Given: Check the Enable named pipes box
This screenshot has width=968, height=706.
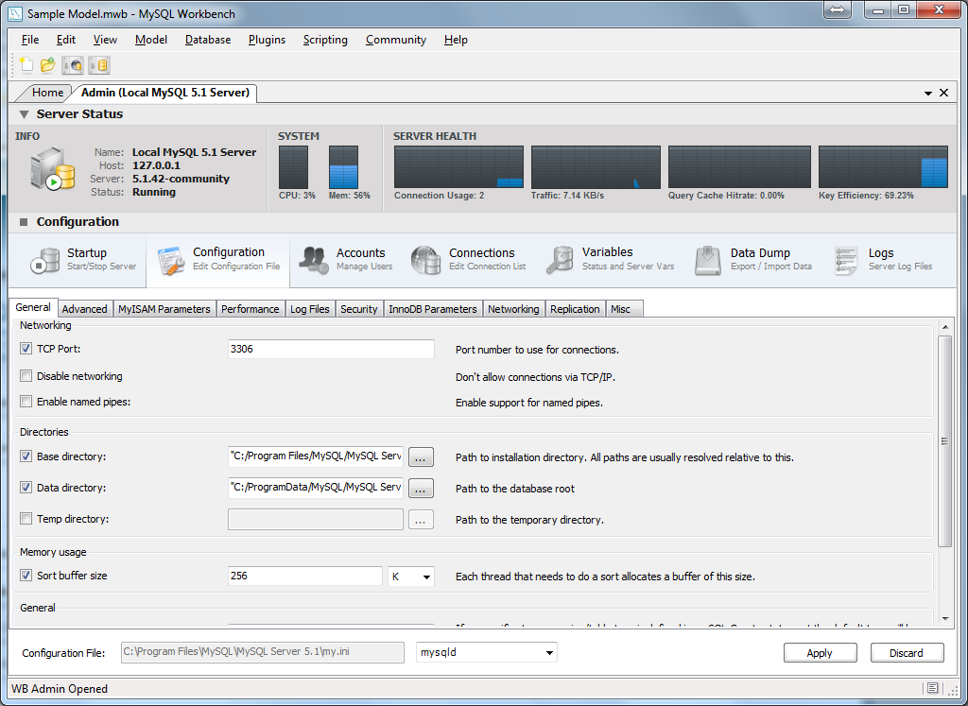Looking at the screenshot, I should [x=26, y=401].
